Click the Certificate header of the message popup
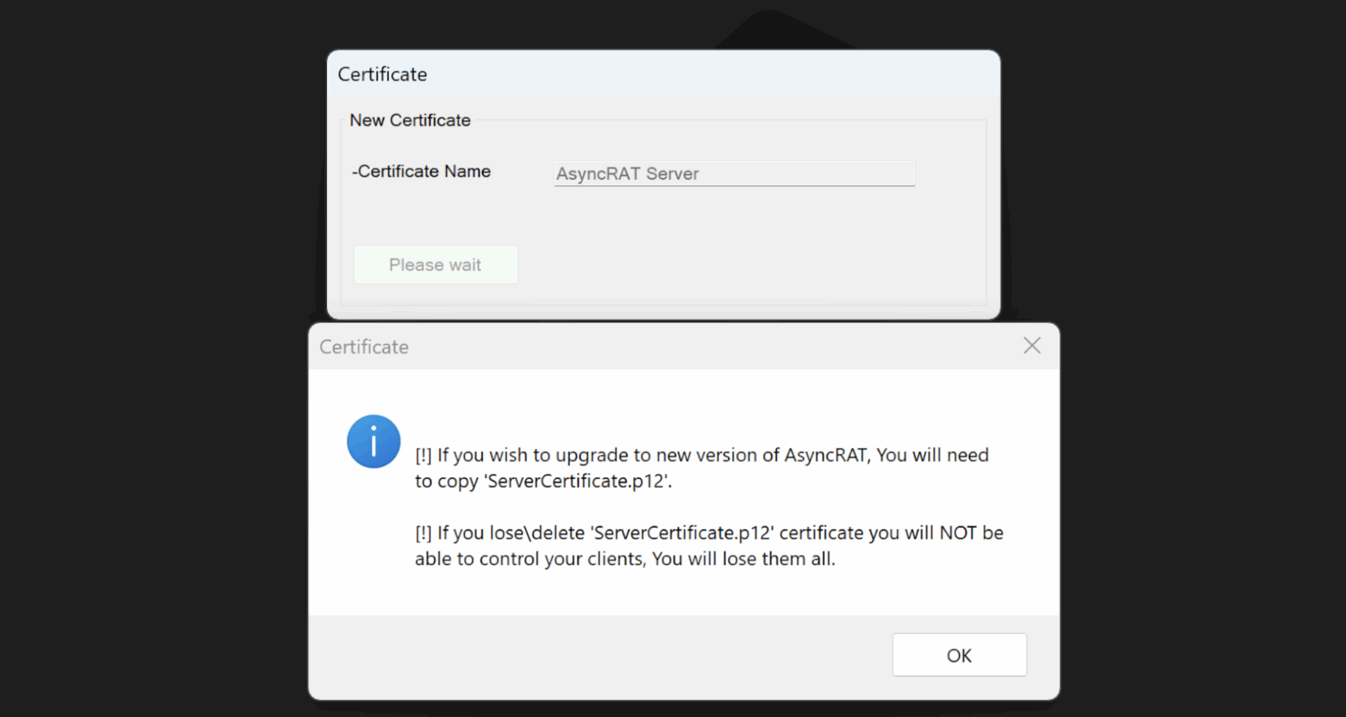Image resolution: width=1346 pixels, height=717 pixels. coord(364,346)
